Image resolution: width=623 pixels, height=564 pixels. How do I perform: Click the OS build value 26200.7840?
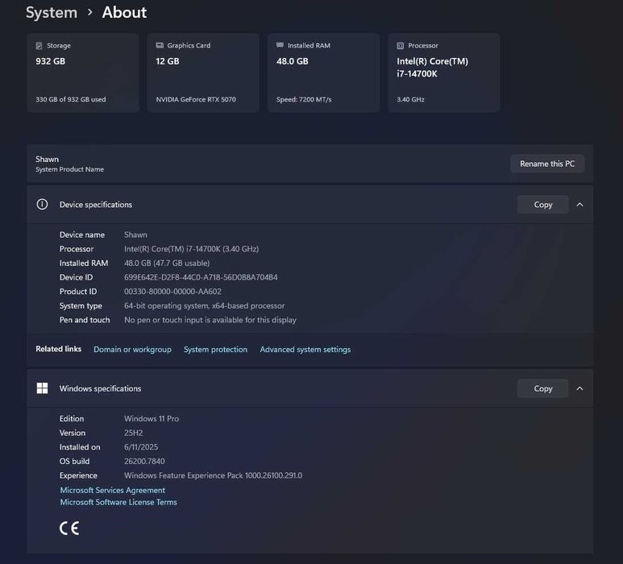144,461
